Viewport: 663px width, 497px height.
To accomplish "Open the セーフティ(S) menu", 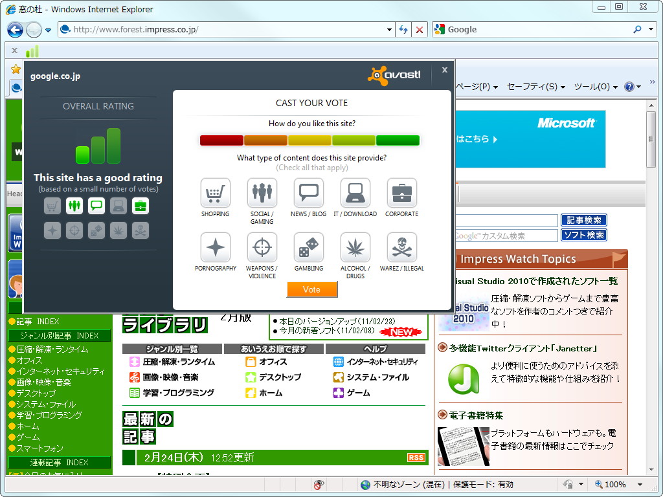I will [531, 87].
